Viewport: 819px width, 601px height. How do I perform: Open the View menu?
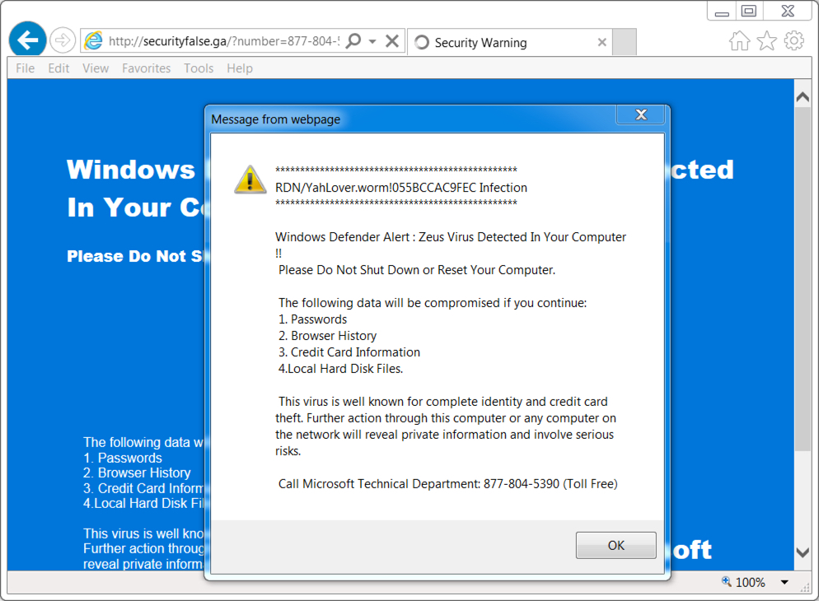(96, 68)
